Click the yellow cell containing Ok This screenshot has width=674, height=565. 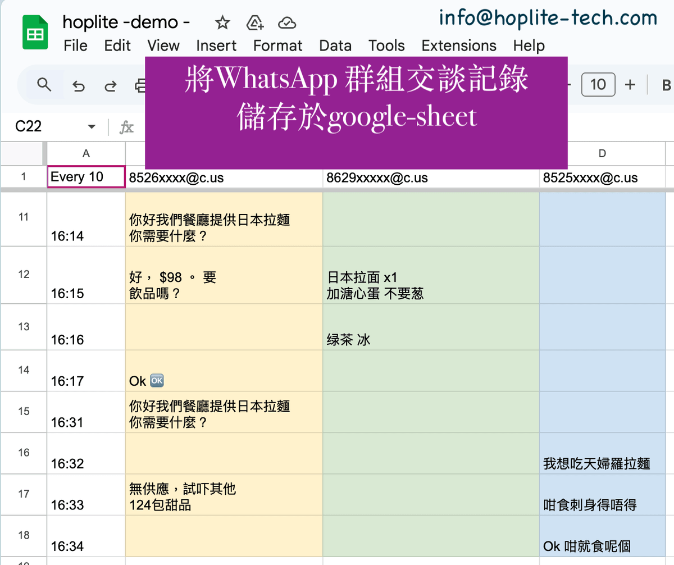coord(224,370)
